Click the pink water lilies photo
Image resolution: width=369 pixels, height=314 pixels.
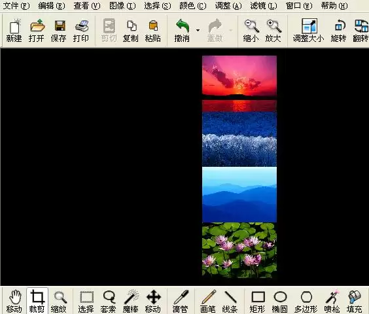point(239,251)
